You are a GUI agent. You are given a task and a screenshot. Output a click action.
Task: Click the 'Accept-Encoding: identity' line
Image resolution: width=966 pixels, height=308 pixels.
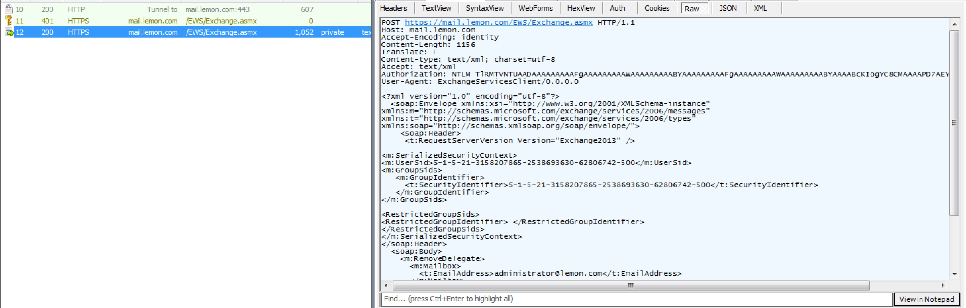tap(440, 37)
